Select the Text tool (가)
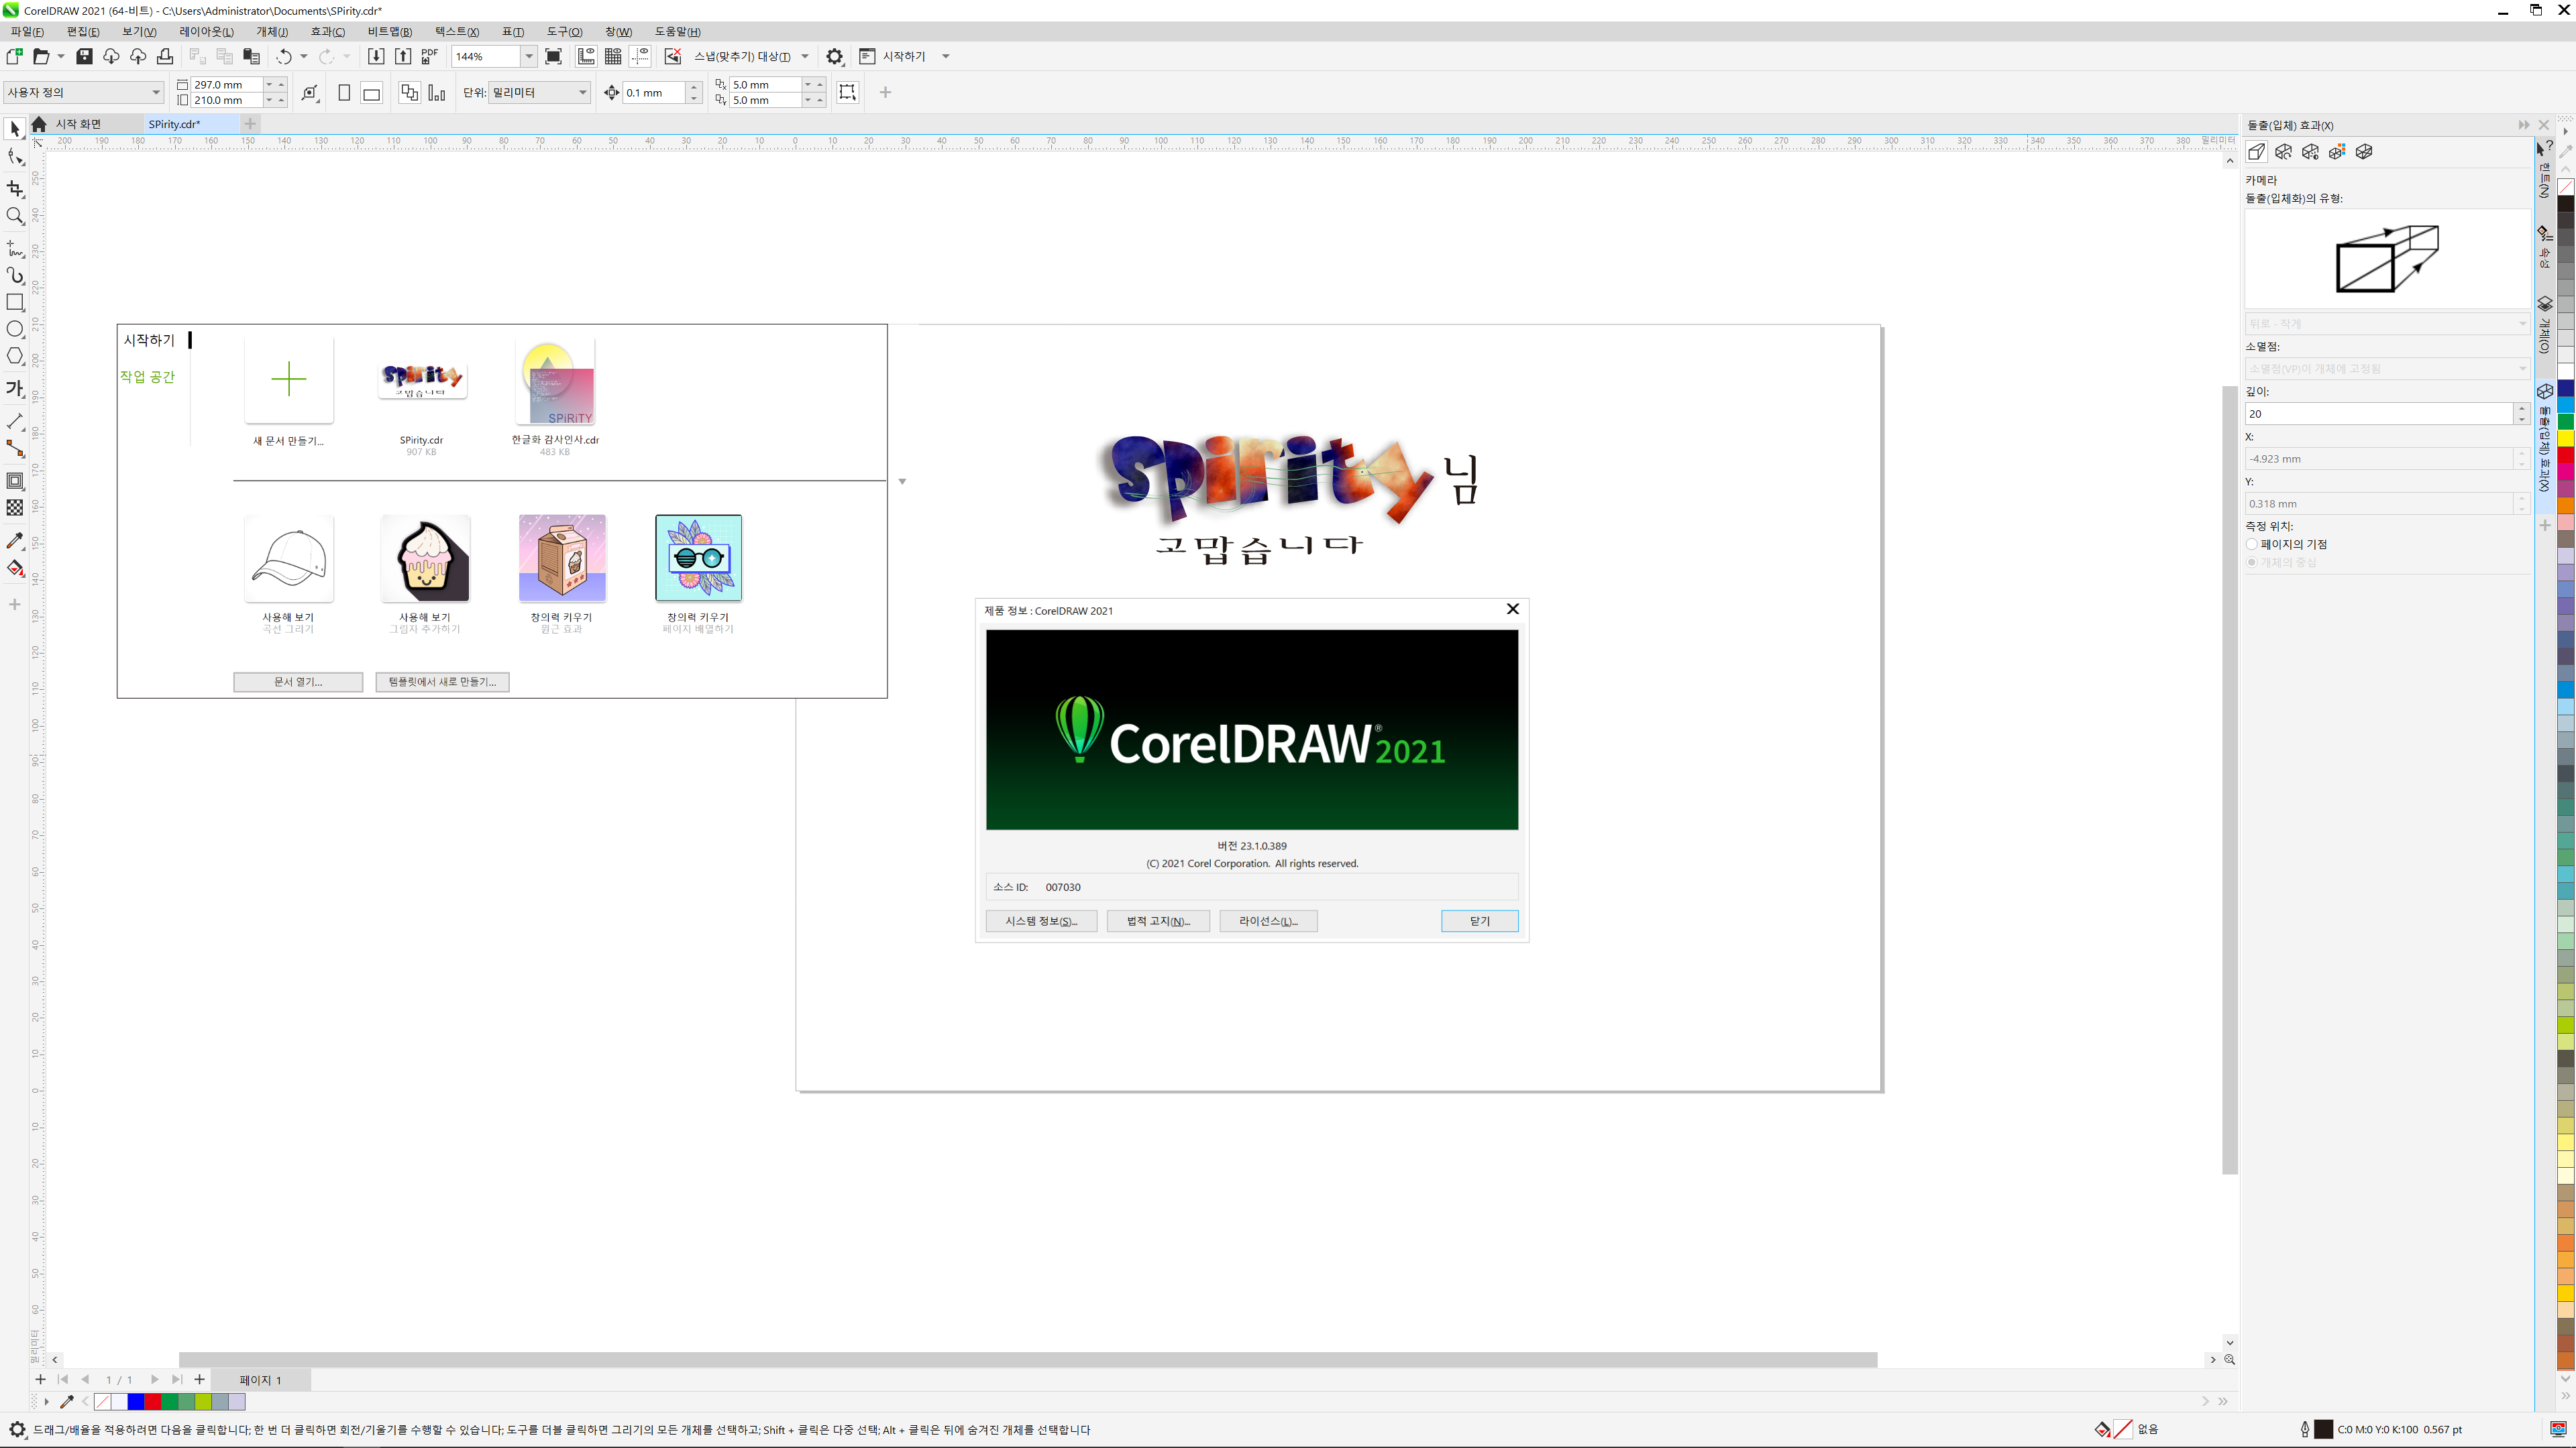Viewport: 2576px width, 1448px height. pos(15,387)
